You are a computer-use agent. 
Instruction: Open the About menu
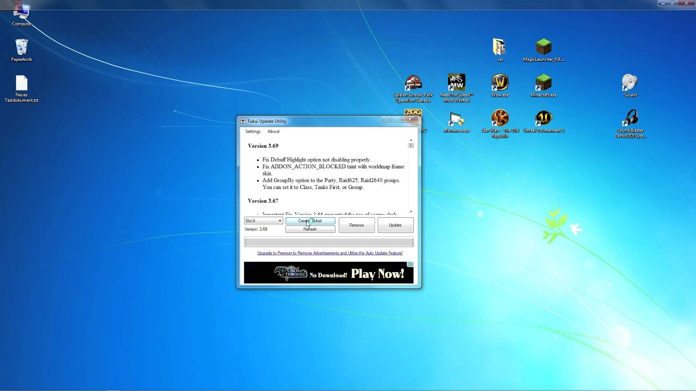(274, 131)
